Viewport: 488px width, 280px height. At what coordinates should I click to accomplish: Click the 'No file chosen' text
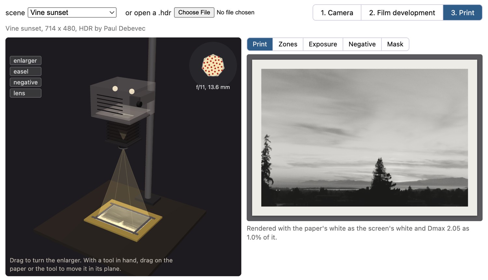236,12
